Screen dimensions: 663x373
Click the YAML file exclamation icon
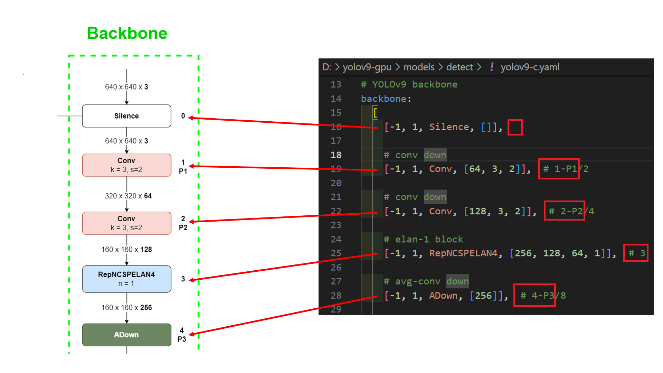492,67
